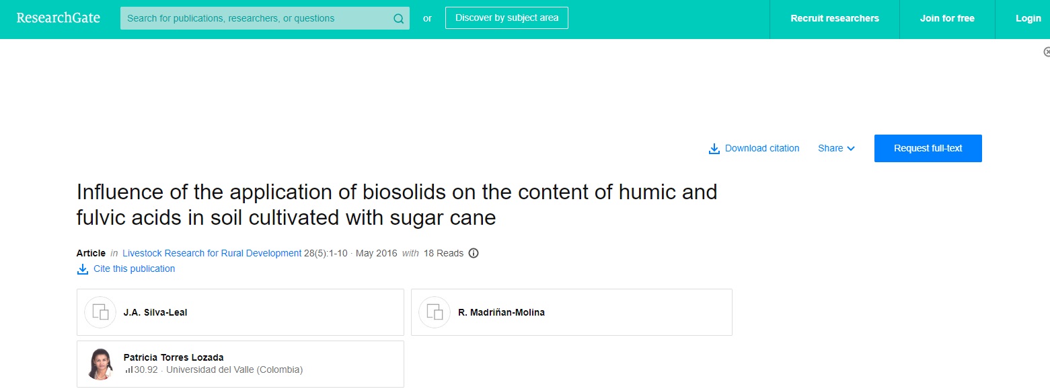Open the Patricia Torres Lozada author name

(x=174, y=357)
